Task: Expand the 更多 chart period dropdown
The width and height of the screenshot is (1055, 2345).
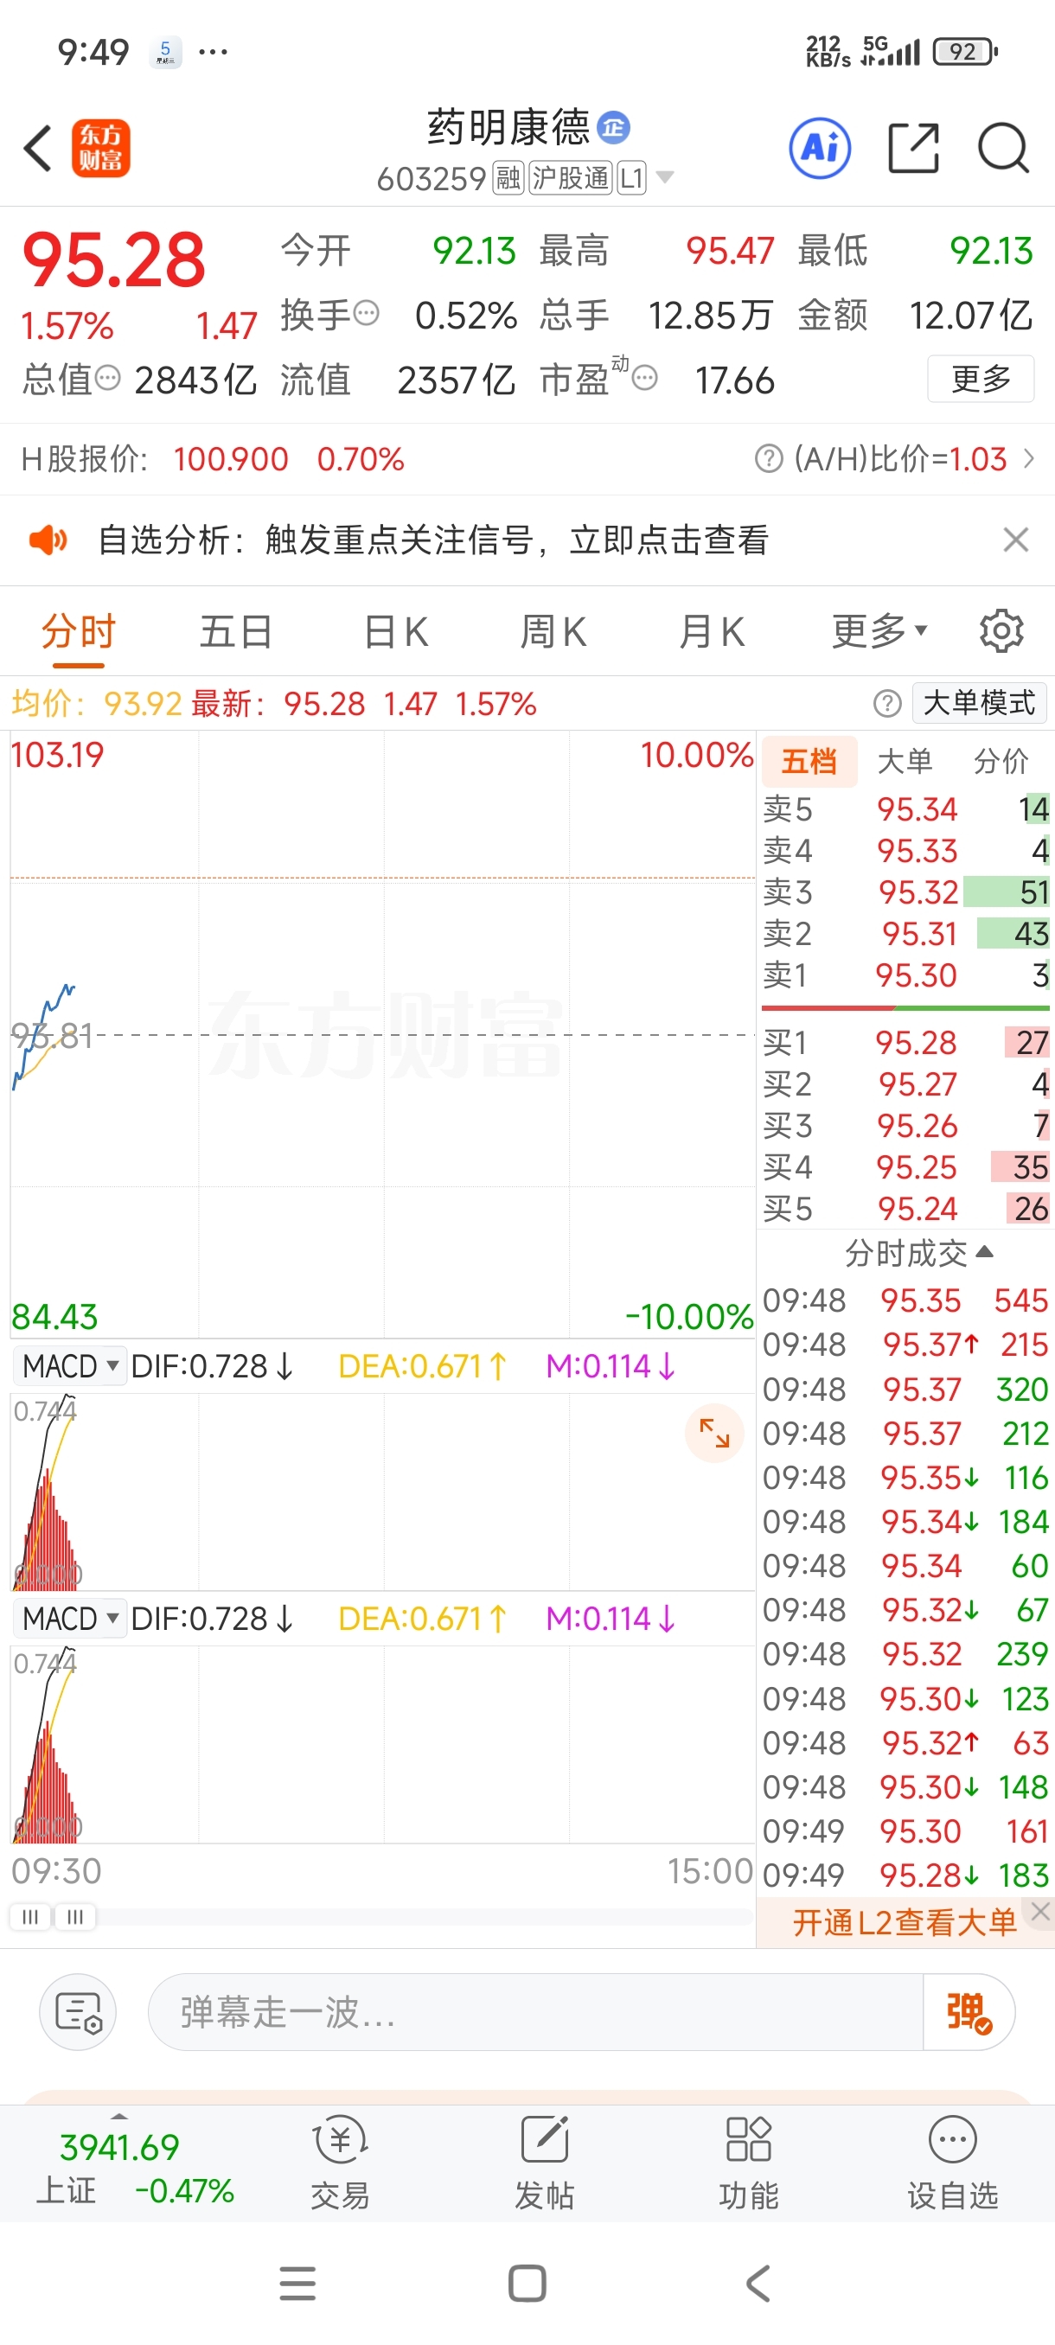Action: pos(879,631)
